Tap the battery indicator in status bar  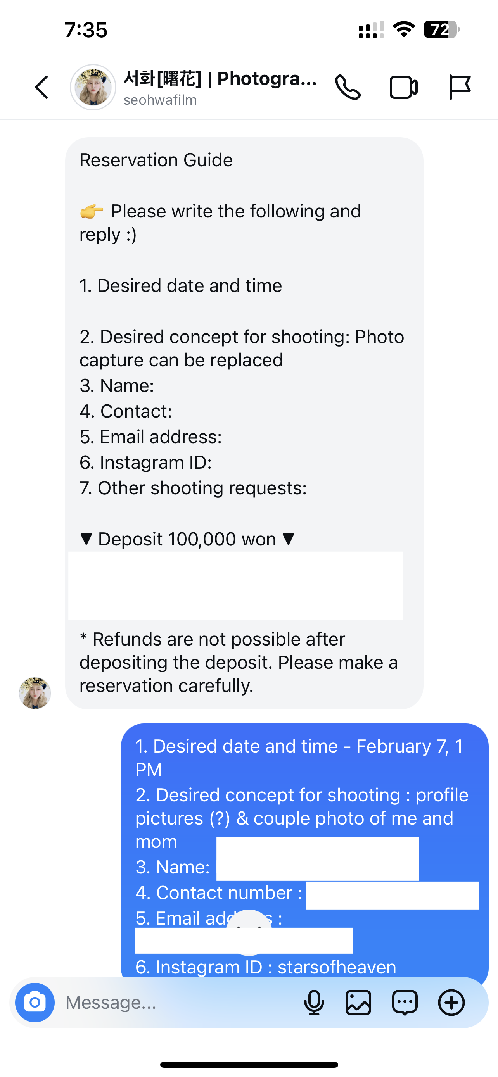pyautogui.click(x=441, y=30)
